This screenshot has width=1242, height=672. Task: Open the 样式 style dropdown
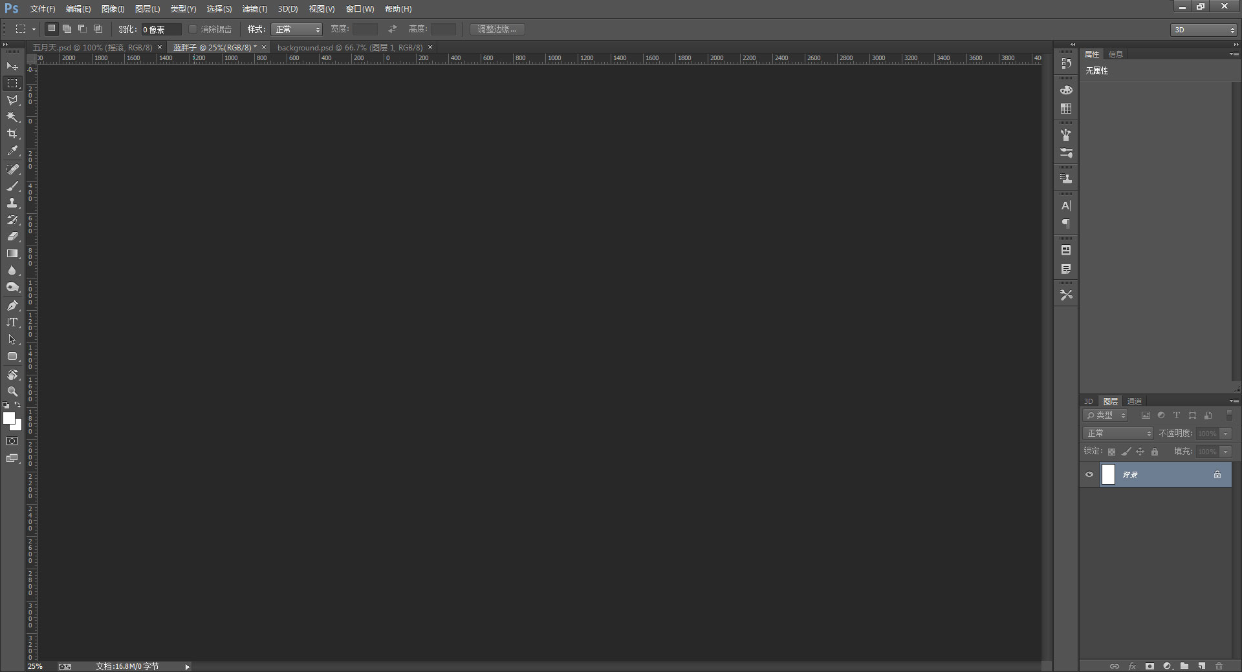click(x=297, y=29)
